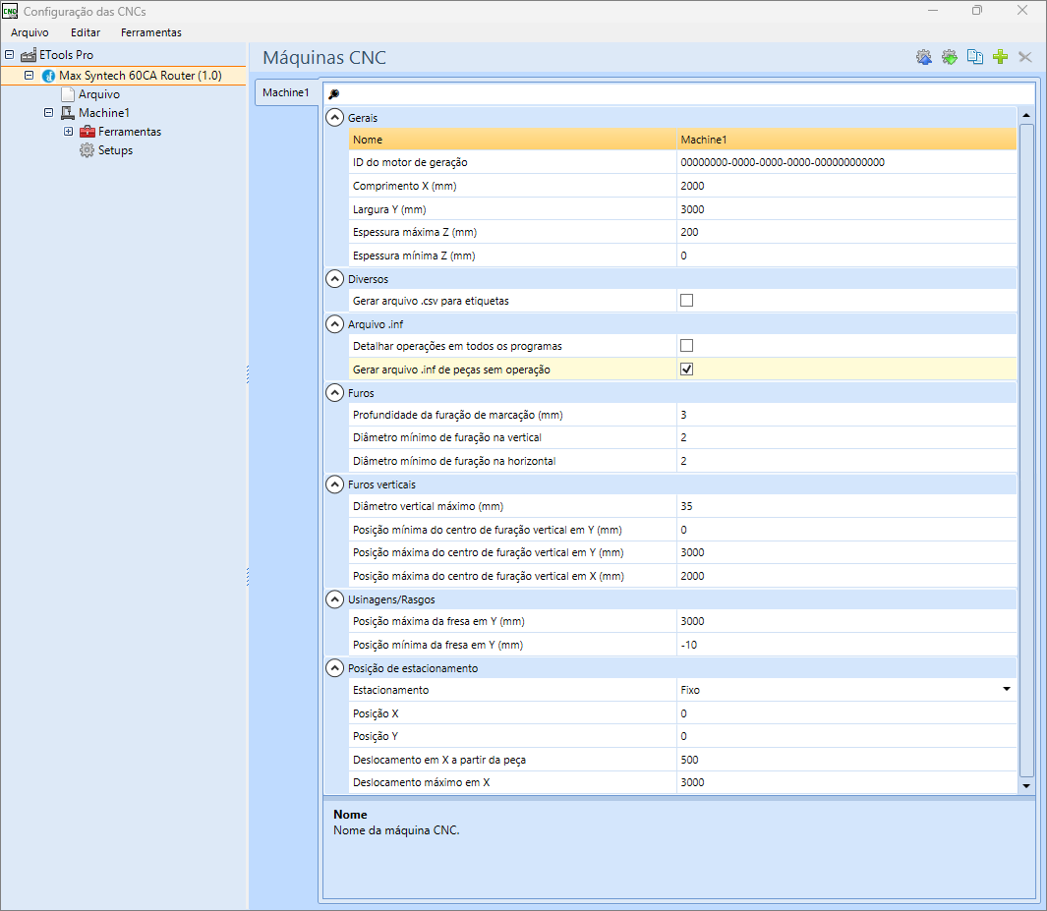Click the gear icon with green down arrow
The height and width of the screenshot is (911, 1047).
coord(950,57)
